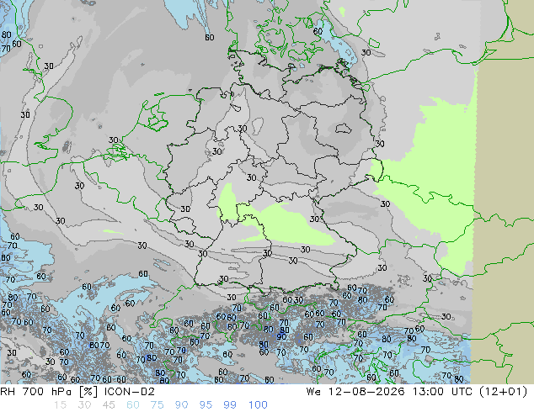Click the "(12+01)" forecast run label
Screen dimensions: 534x412
coord(503,392)
